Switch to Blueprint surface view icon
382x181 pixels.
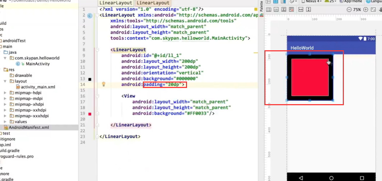(x=276, y=1)
